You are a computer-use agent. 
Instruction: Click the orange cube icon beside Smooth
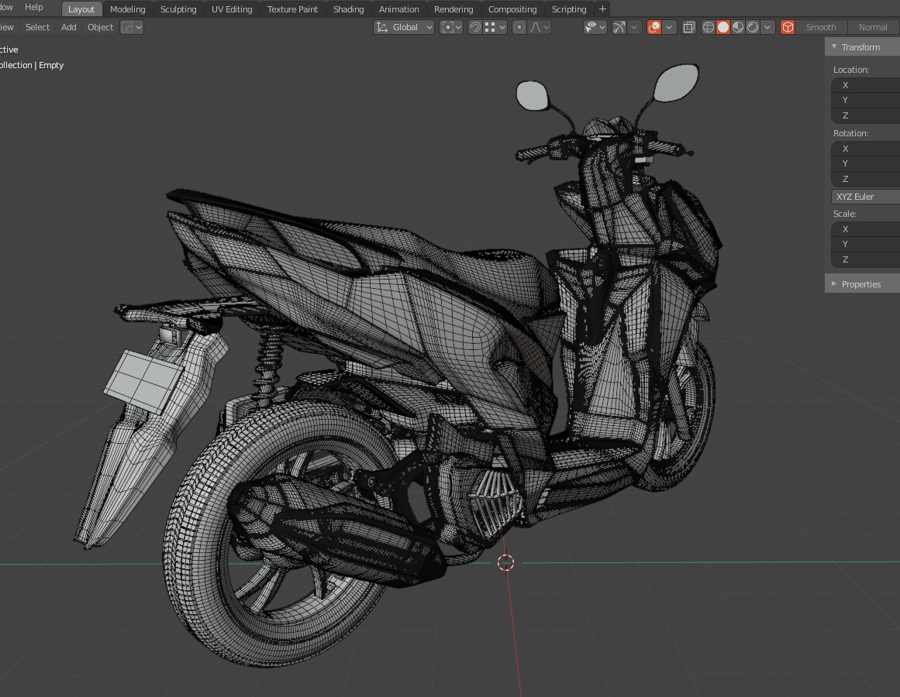tap(788, 27)
